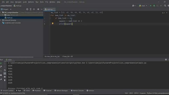
Task: Click the Collapse All icon in Project panel
Action: click(x=34, y=9)
